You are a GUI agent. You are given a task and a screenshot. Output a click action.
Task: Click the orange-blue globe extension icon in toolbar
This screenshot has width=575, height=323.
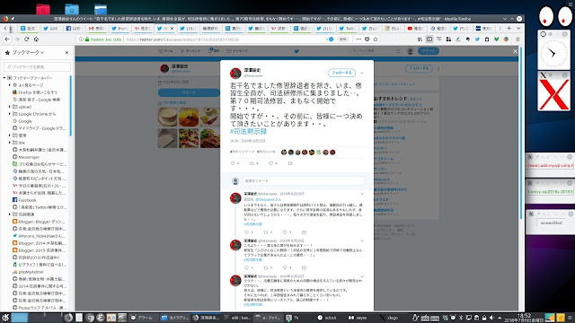(506, 39)
